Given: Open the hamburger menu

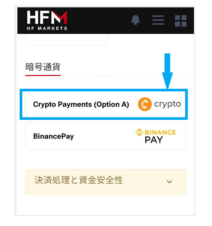Looking at the screenshot, I should point(158,20).
